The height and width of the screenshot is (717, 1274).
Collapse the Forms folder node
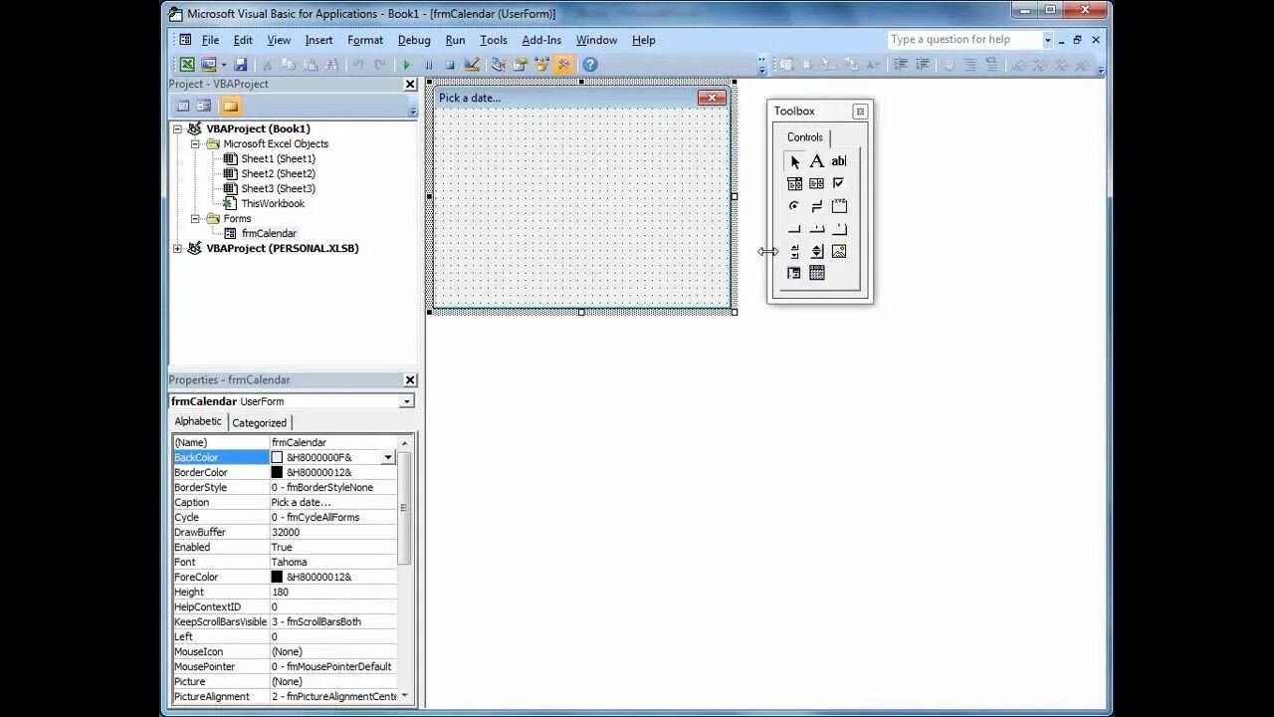coord(196,218)
